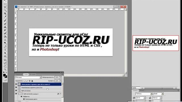
Task: Hide 'Уникальные скрипты для uCoz' original layer
Action: click(x=16, y=88)
